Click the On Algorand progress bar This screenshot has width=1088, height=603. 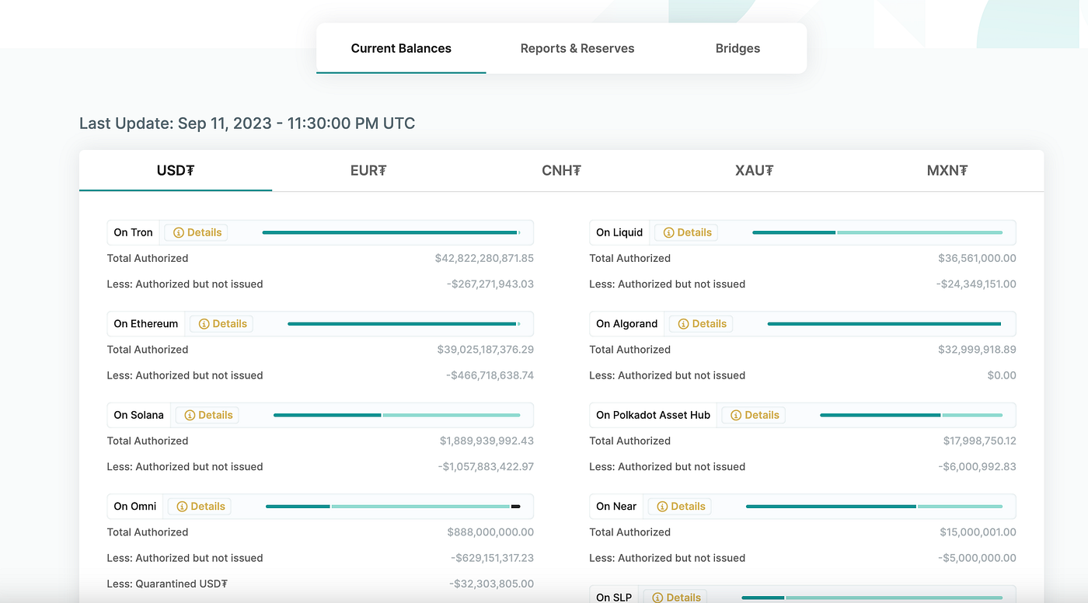point(884,324)
